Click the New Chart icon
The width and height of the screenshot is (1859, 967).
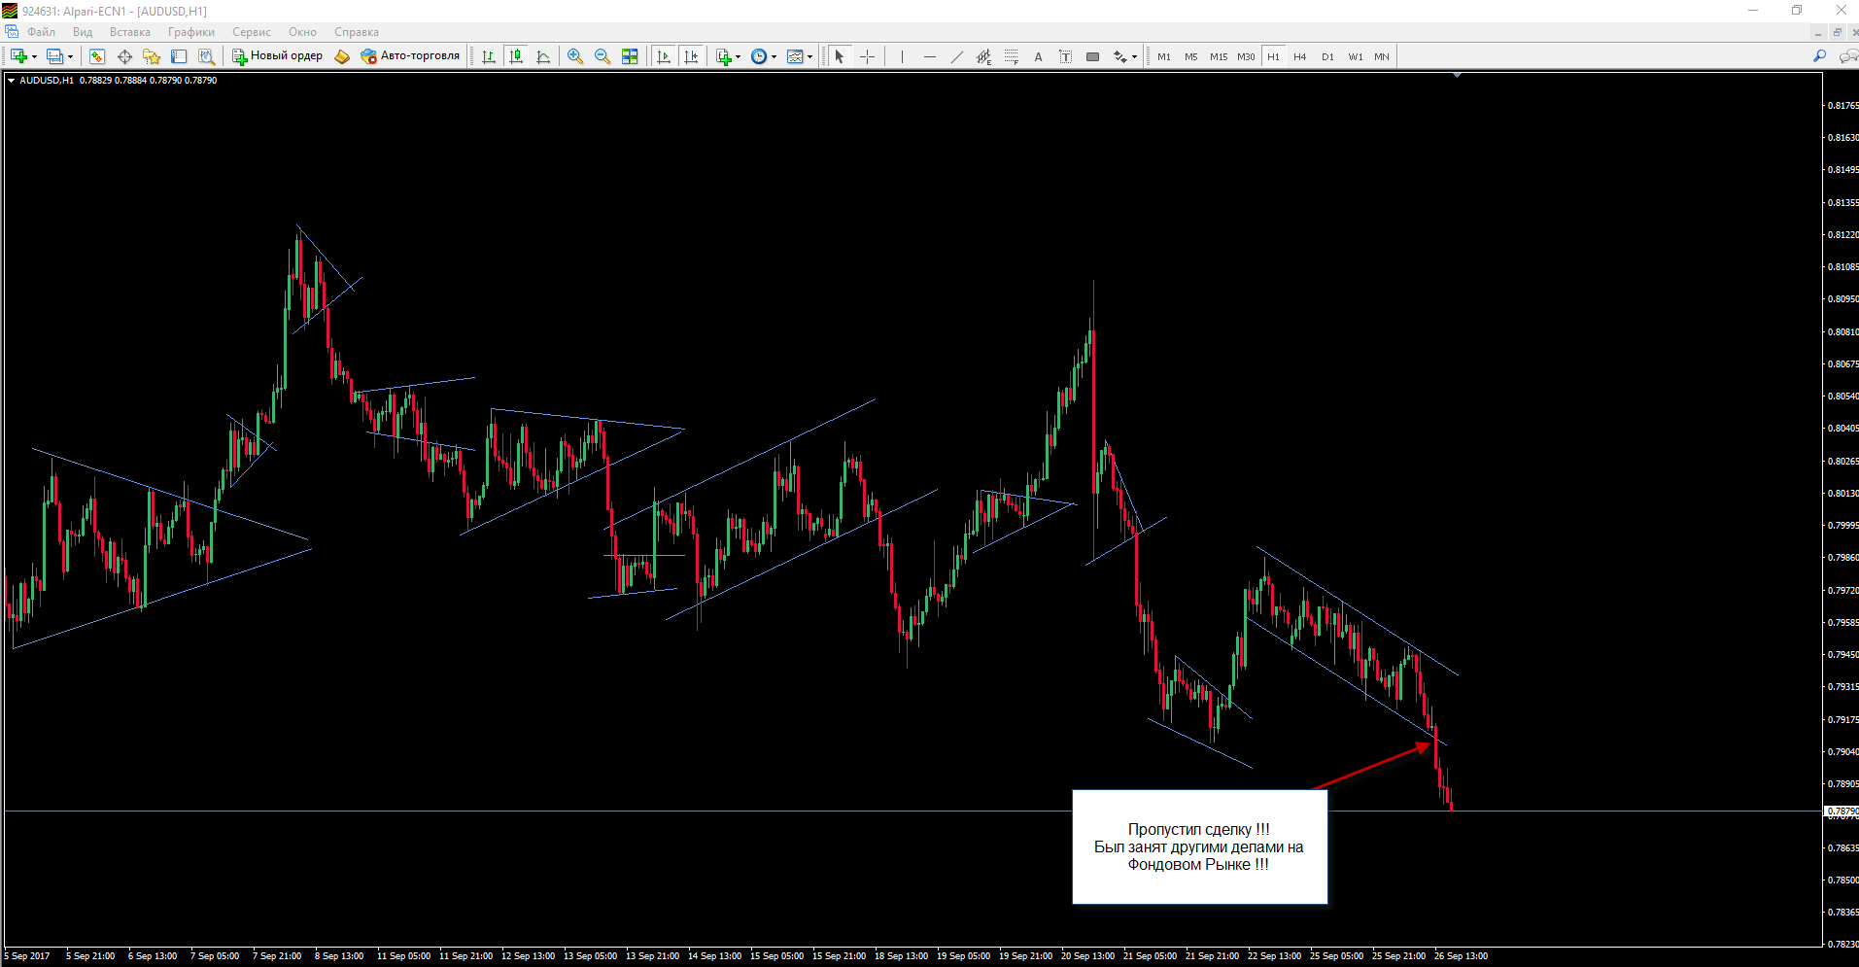(x=19, y=56)
